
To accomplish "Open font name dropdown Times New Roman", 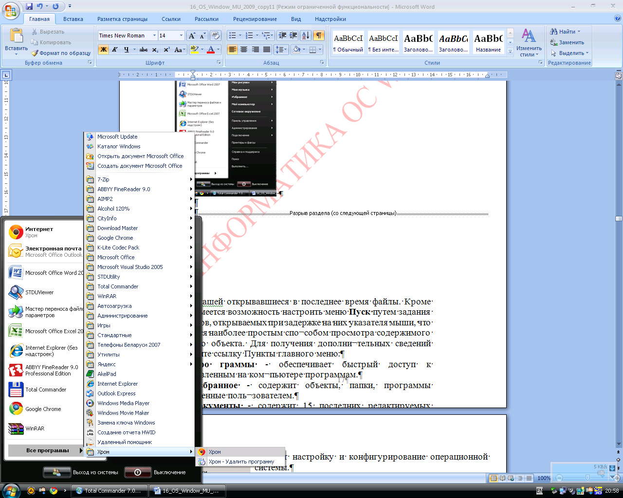I will pos(154,36).
